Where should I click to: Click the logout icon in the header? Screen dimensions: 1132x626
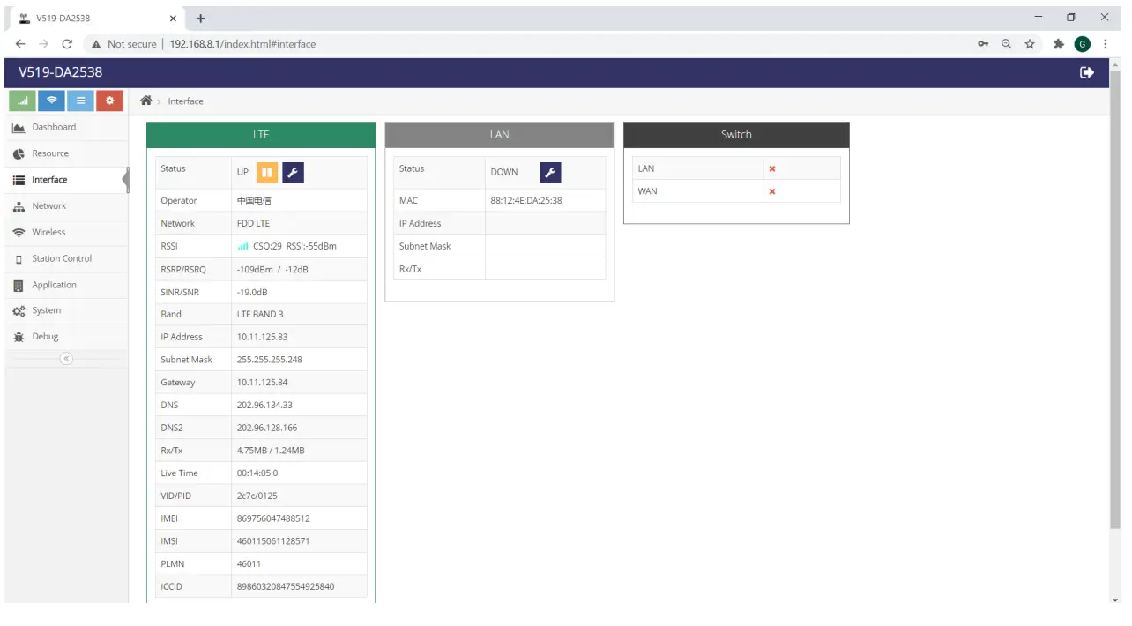pos(1087,72)
